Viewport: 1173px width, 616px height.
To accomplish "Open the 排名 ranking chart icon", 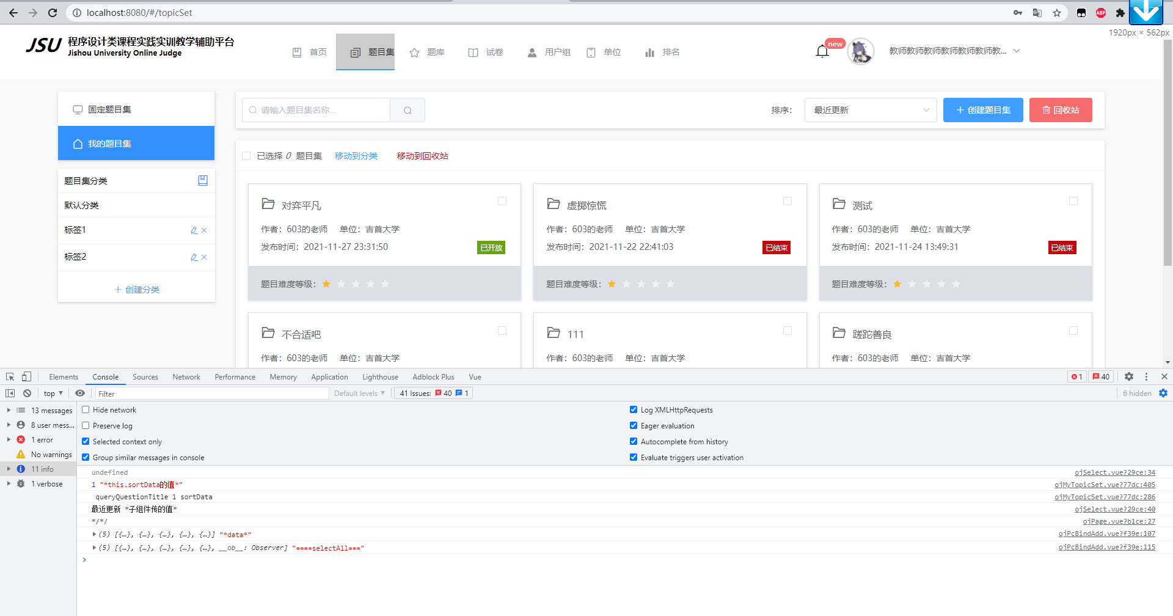I will (x=649, y=52).
